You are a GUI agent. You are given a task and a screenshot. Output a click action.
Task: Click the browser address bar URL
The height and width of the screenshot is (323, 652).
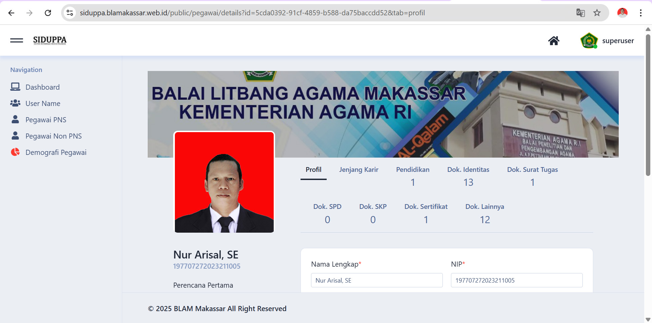252,13
